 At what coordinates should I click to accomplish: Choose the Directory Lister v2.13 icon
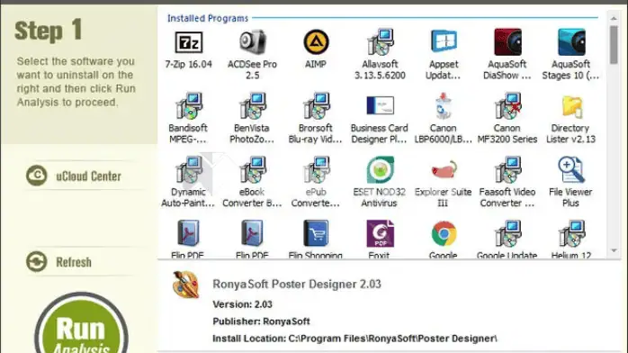click(571, 106)
